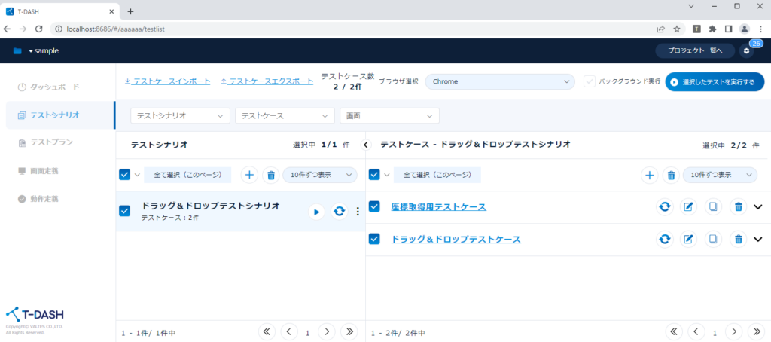Delete the 座標取得用テストケース with trash icon
Viewport: 771px width, 342px height.
click(x=739, y=207)
